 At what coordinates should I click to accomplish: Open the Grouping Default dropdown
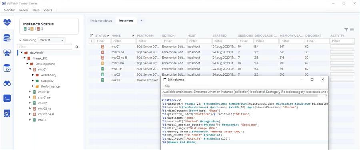pos(52,40)
